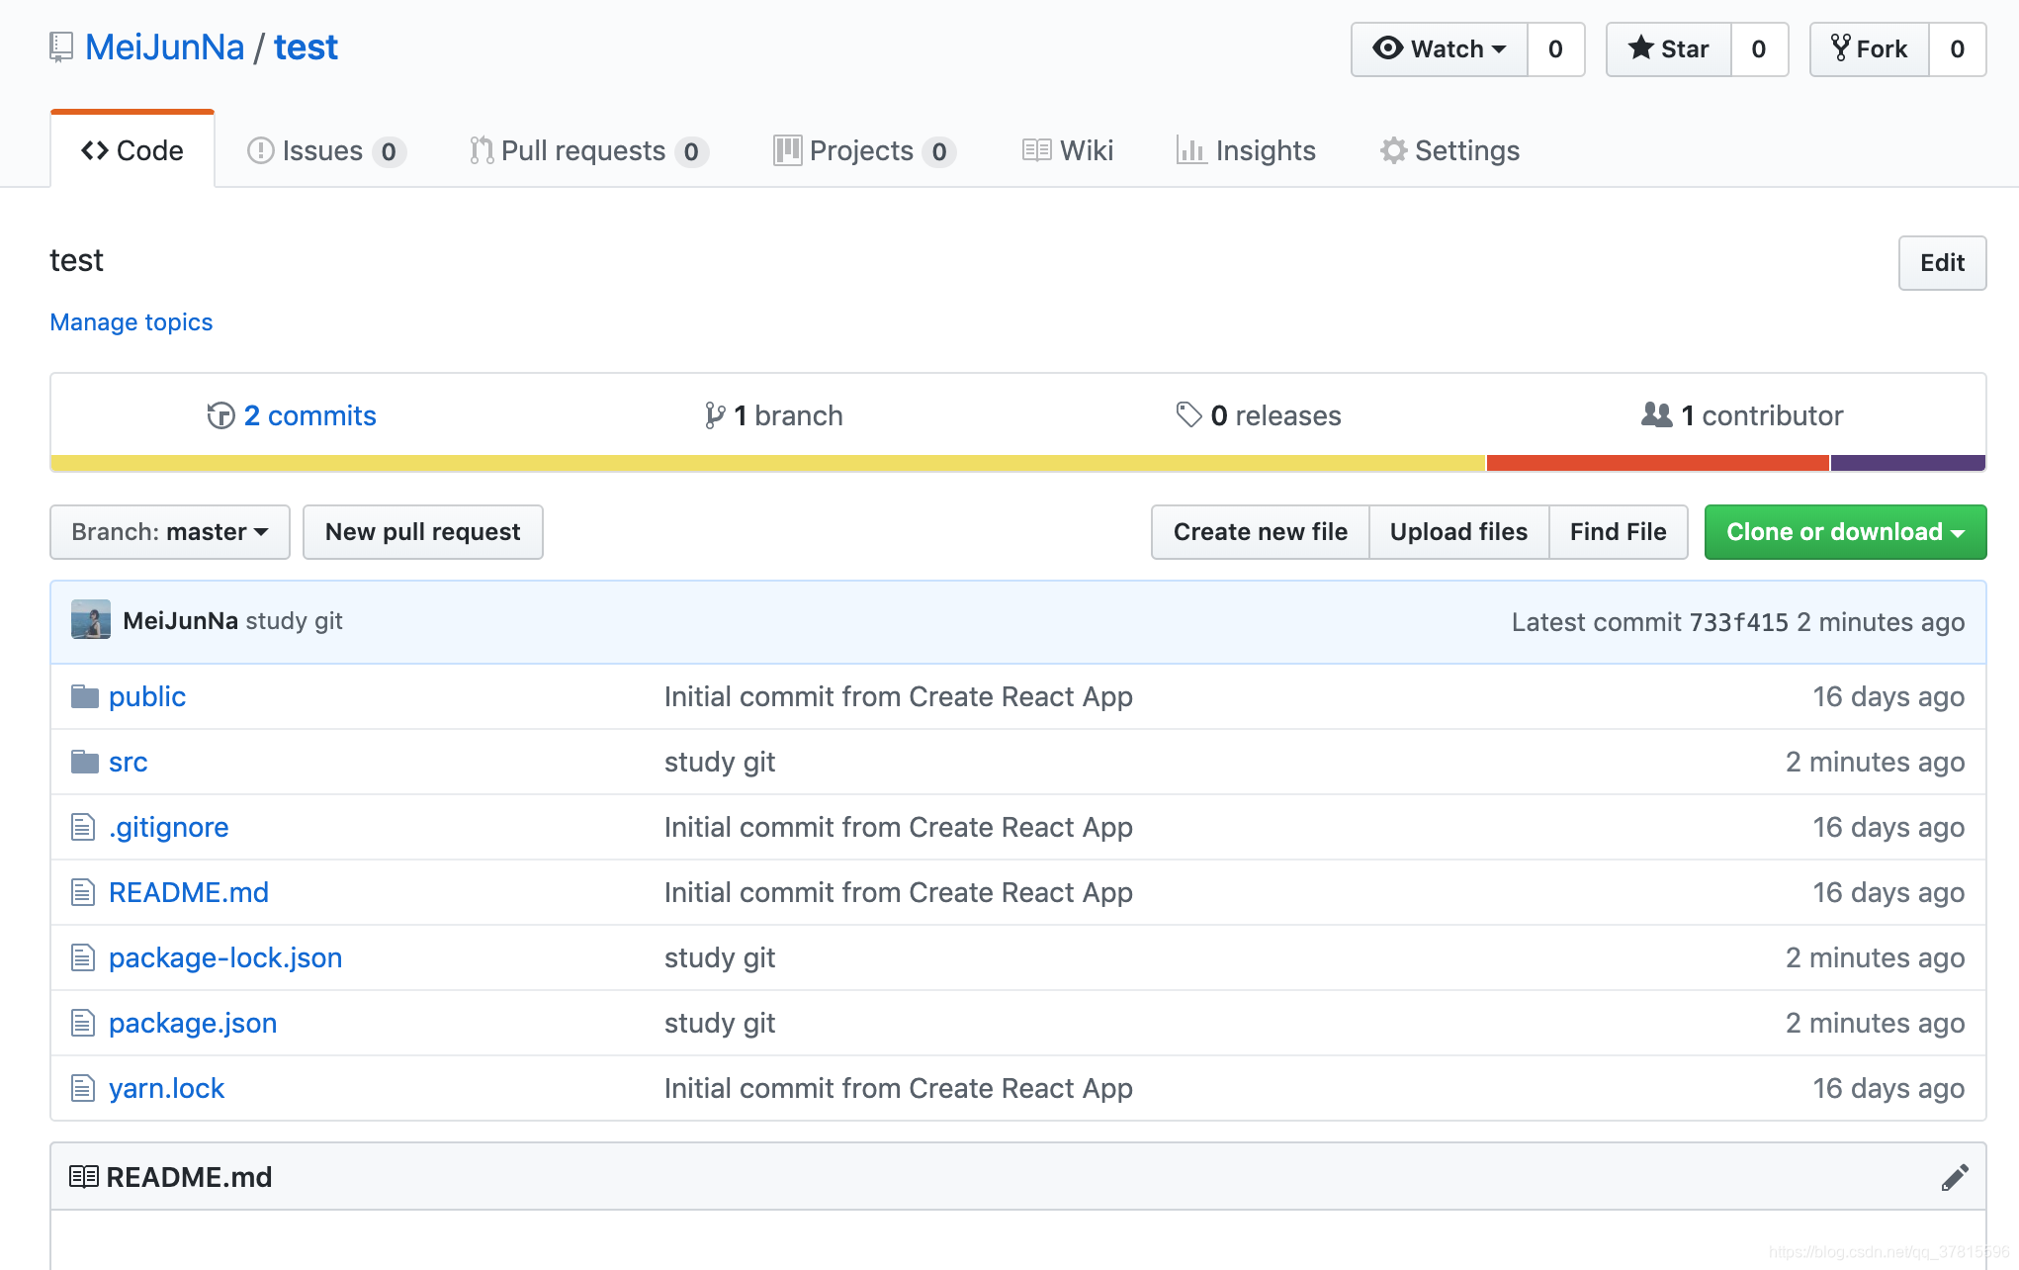
Task: Open the Watch dropdown
Action: tap(1440, 48)
